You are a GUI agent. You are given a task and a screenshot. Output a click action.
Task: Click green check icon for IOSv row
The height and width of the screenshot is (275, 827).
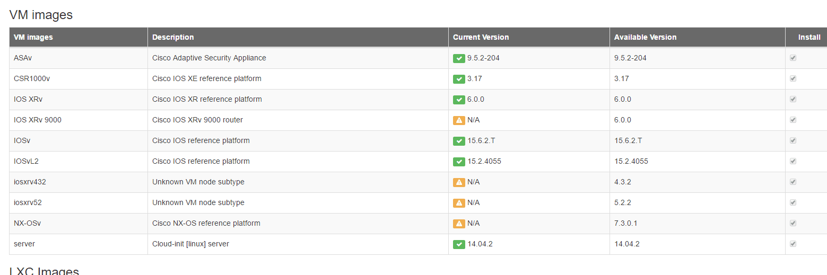[x=459, y=141]
